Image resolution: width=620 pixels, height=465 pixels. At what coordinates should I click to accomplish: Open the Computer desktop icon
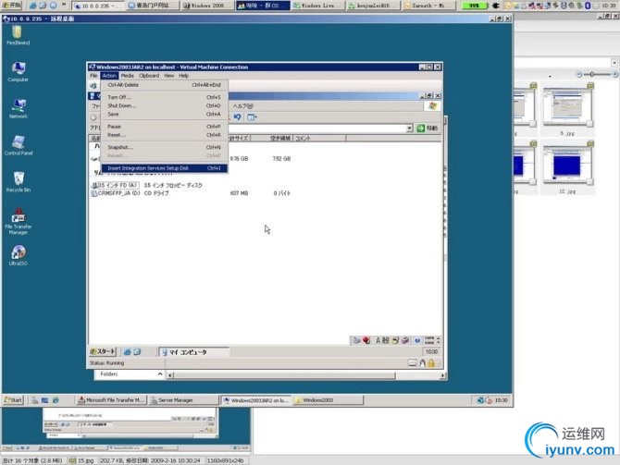pyautogui.click(x=18, y=71)
